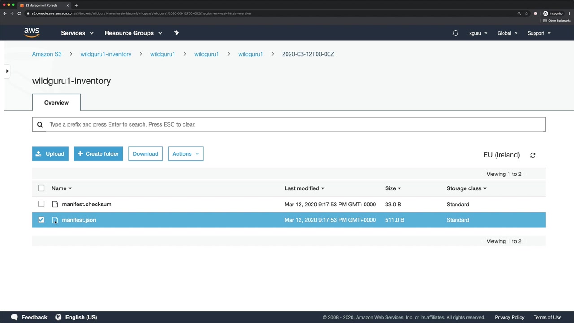Click the manifest.checksum Last modified date
The height and width of the screenshot is (323, 574).
click(330, 205)
